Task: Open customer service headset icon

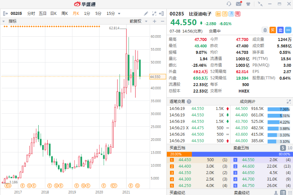Action: coord(229,4)
